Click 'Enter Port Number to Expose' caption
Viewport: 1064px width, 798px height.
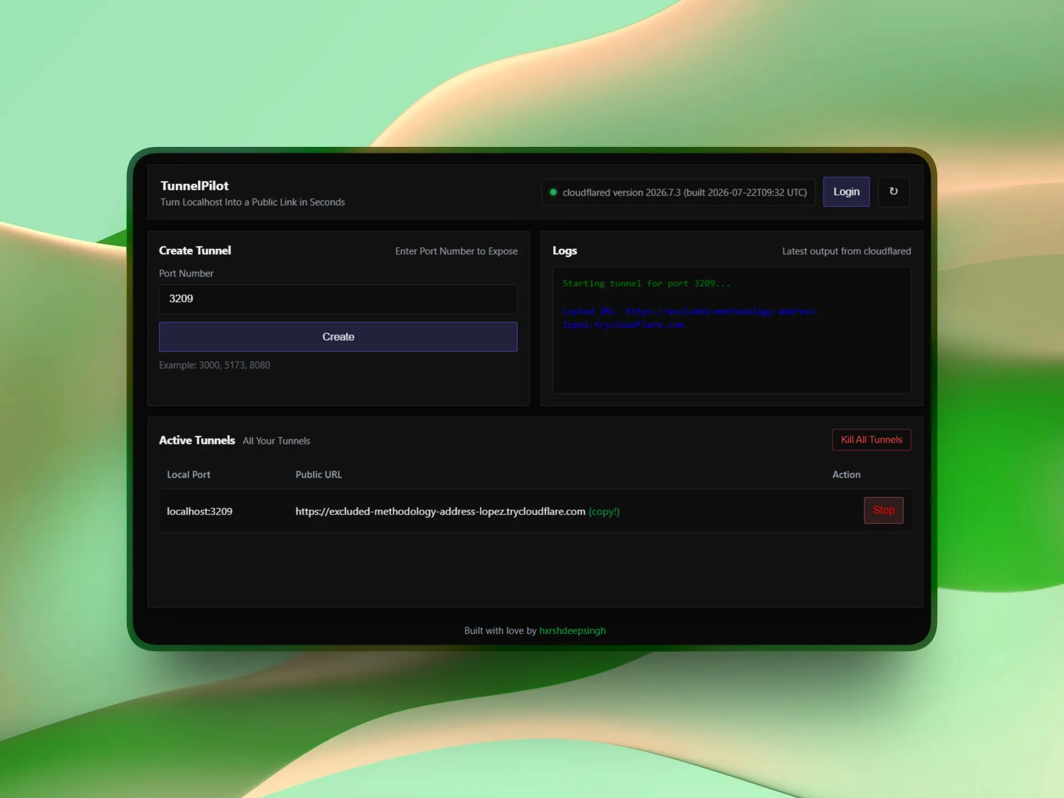tap(456, 251)
